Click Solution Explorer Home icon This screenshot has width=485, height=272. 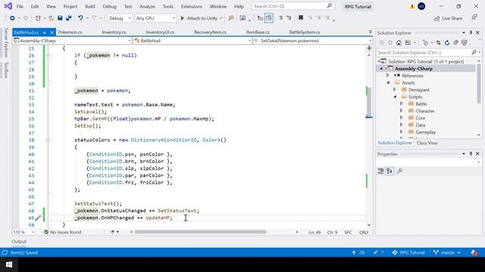click(399, 43)
